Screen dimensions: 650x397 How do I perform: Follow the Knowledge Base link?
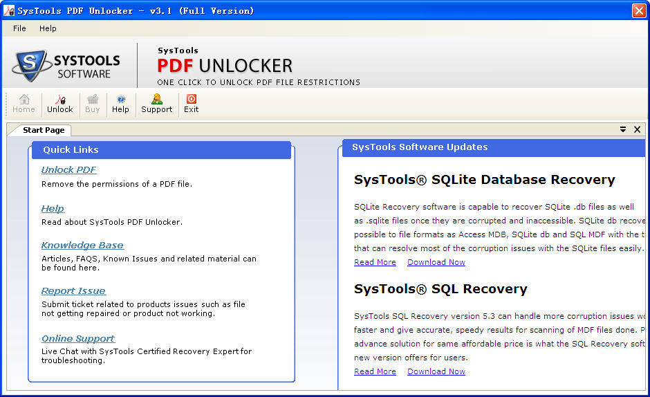[x=82, y=245]
